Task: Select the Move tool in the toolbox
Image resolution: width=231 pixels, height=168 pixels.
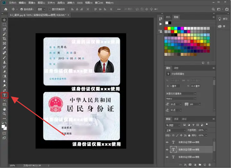Action: [x=4, y=20]
